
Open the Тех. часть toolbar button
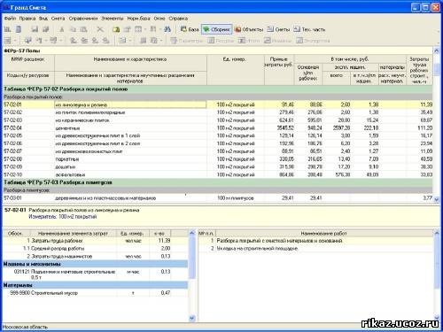click(x=309, y=29)
